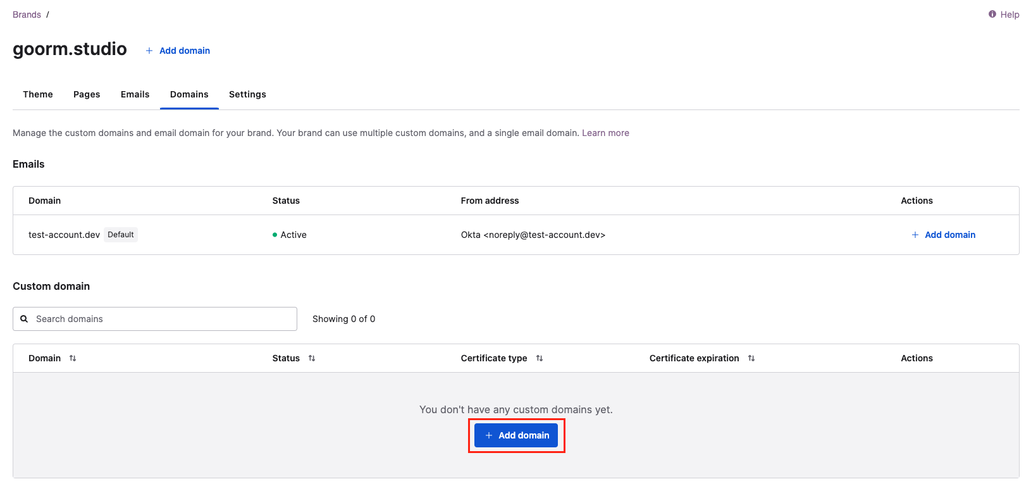
Task: Click the Brands breadcrumb link
Action: [27, 15]
